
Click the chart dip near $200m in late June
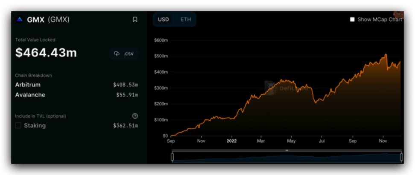click(316, 103)
